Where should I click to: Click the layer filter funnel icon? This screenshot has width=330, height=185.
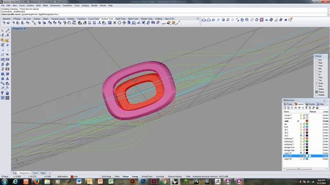click(x=306, y=108)
